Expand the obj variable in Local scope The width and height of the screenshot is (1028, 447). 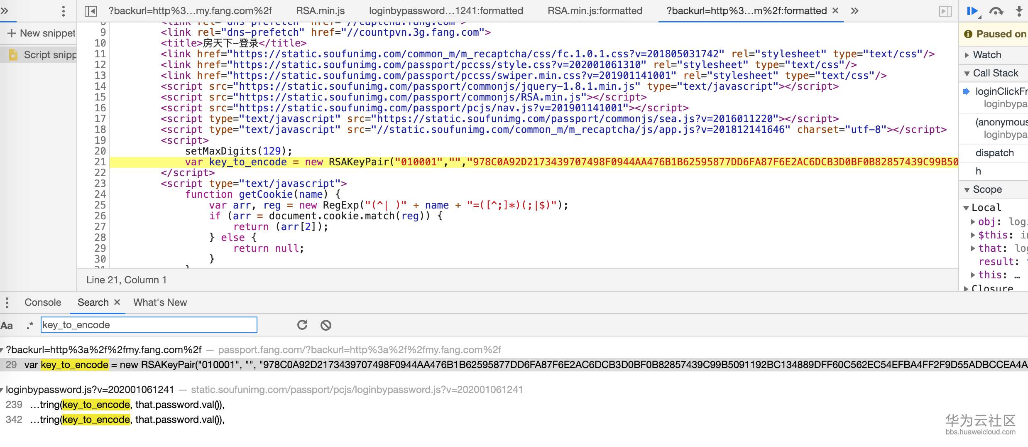973,222
